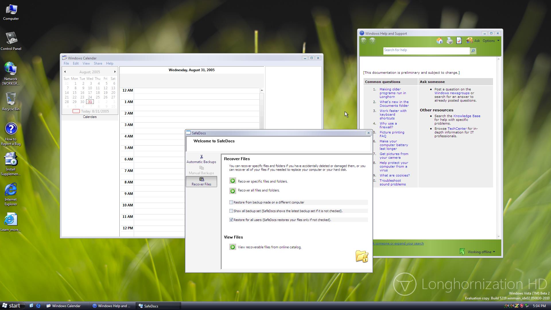Expand the Options dropdown in Help window
Viewport: 551px width, 310px height.
click(491, 41)
